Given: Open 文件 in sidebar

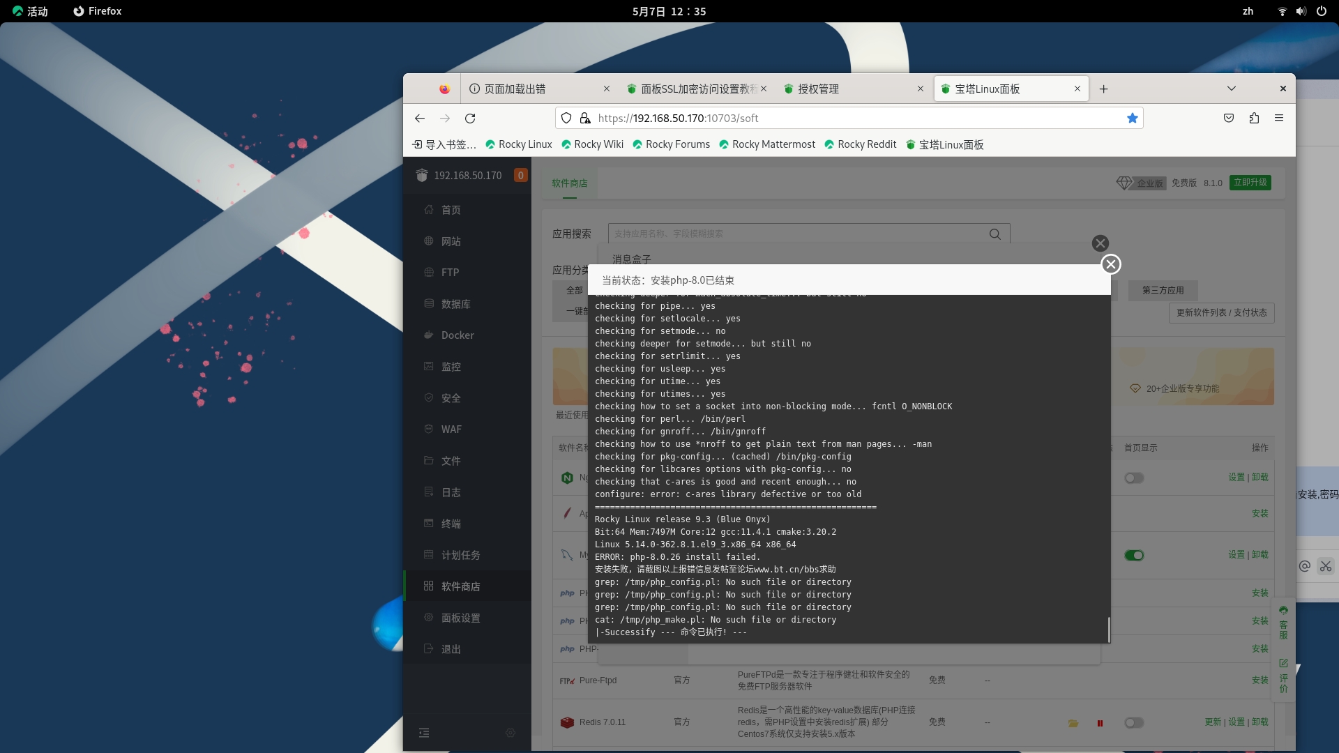Looking at the screenshot, I should (x=467, y=461).
